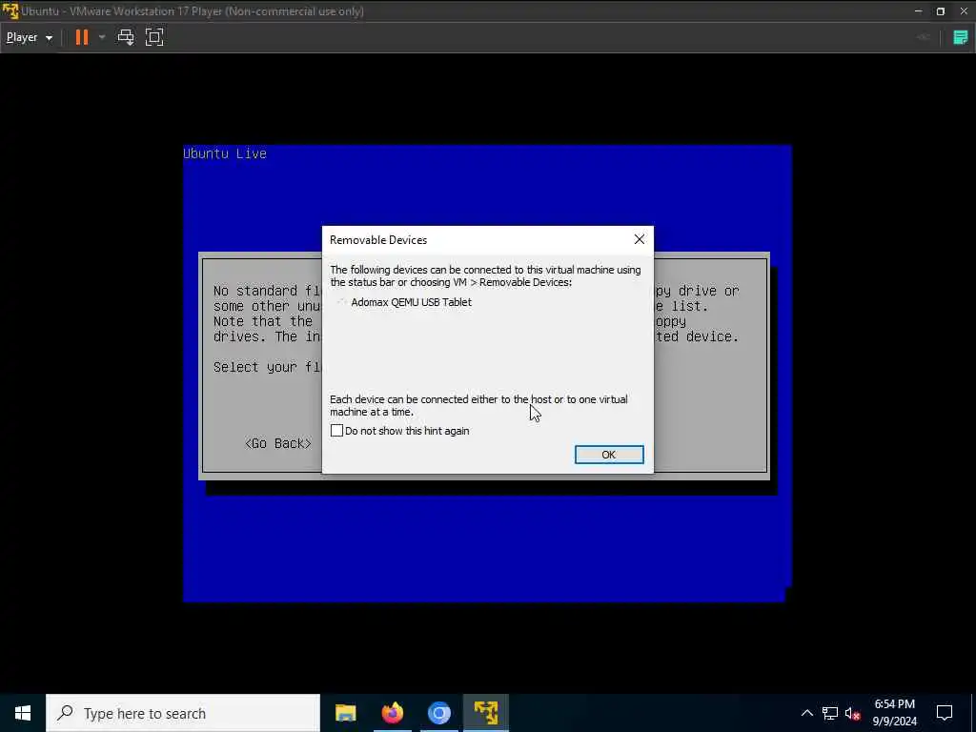Show hidden system tray icons
Viewport: 976px width, 732px height.
pyautogui.click(x=806, y=713)
